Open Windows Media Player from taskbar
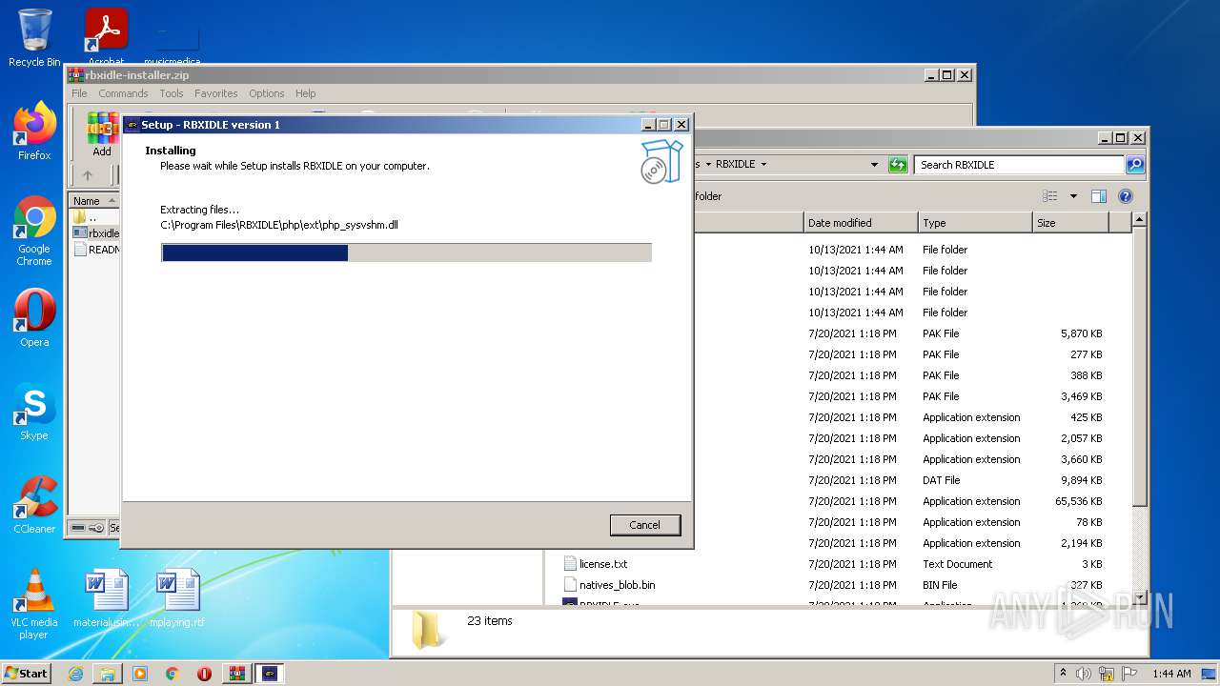 140,674
